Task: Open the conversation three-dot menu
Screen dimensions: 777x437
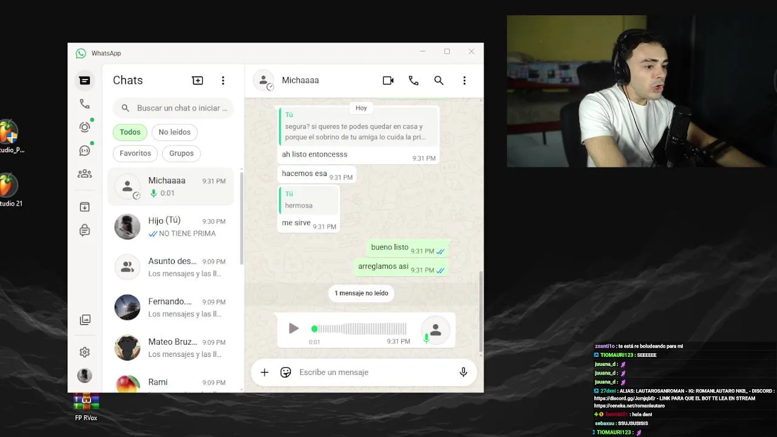Action: coord(464,80)
